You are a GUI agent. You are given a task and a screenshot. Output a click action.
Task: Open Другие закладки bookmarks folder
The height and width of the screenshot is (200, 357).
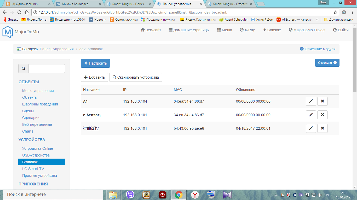point(339,20)
